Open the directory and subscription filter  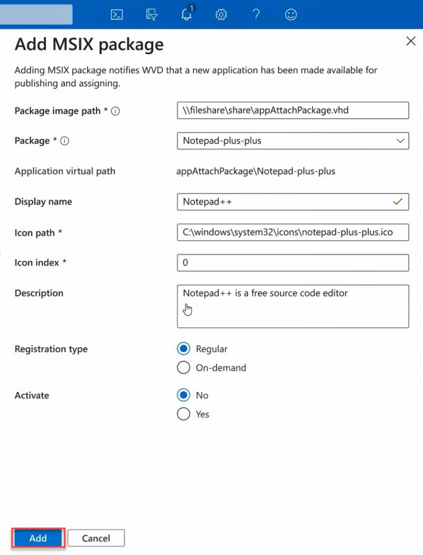[x=151, y=15]
